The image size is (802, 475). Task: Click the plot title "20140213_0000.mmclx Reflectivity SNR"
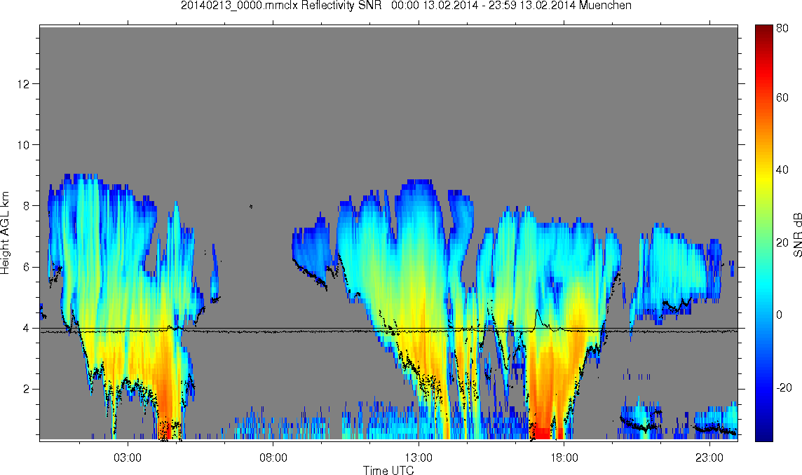click(281, 6)
